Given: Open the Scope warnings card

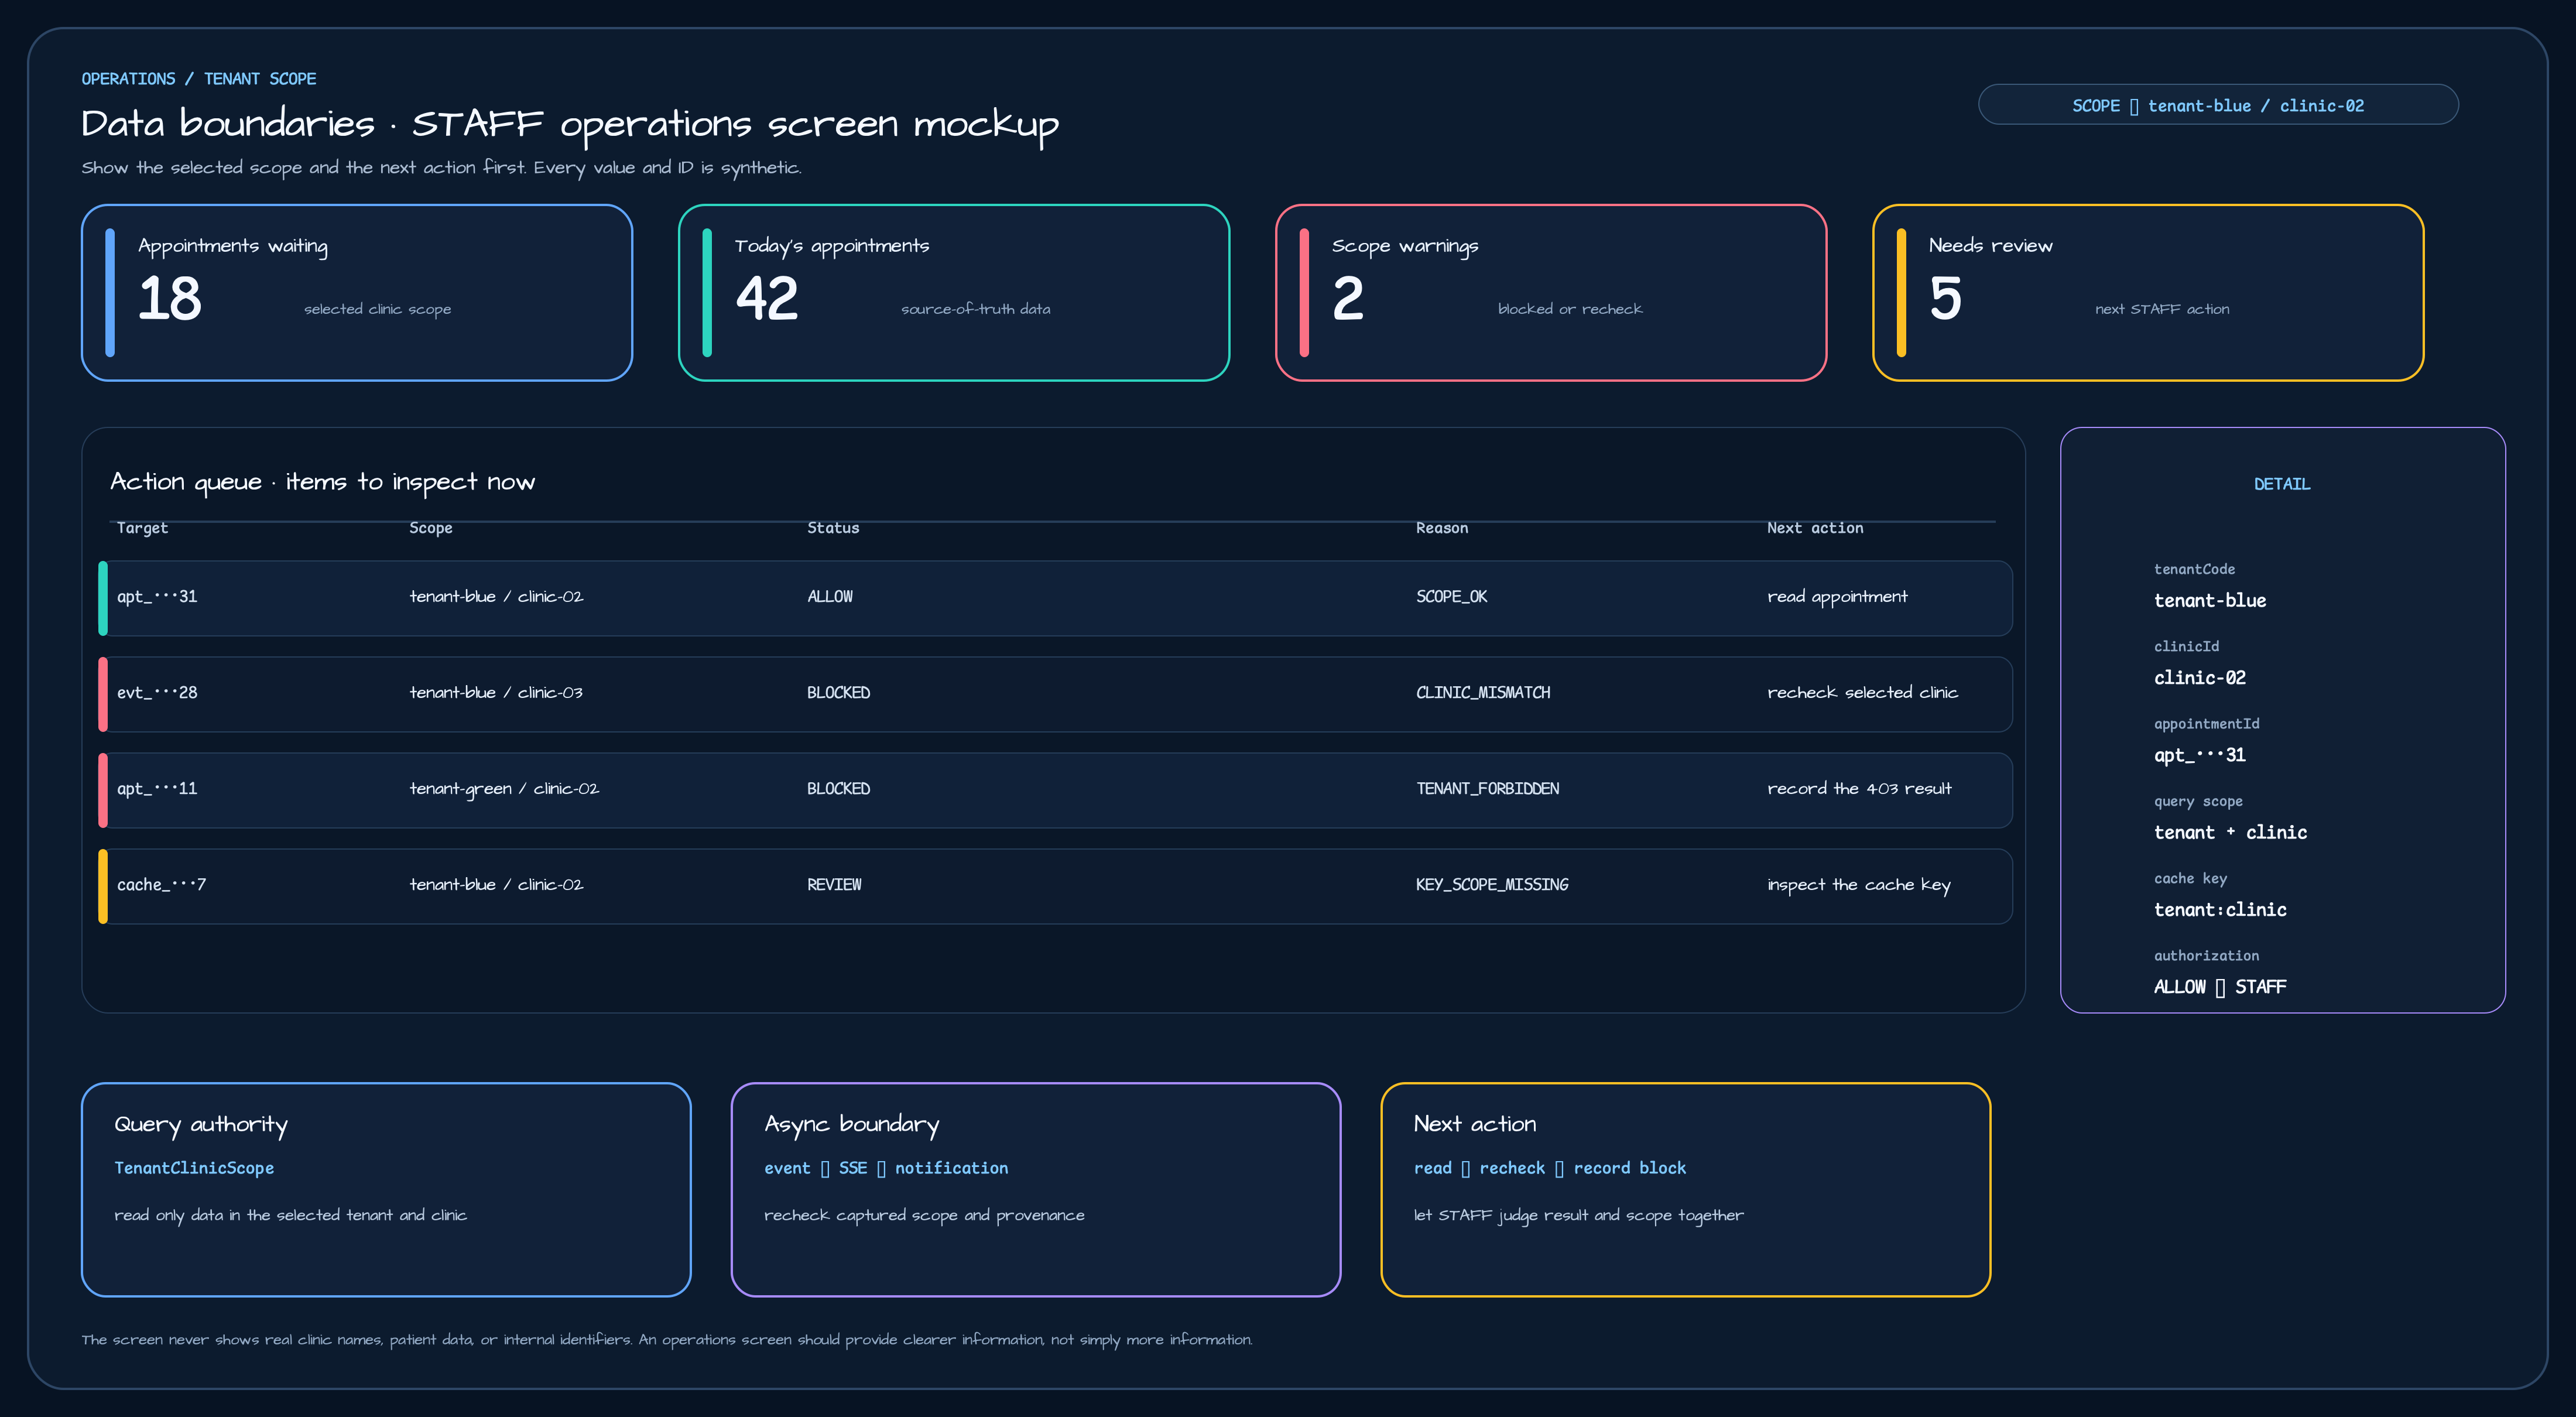Looking at the screenshot, I should point(1551,293).
